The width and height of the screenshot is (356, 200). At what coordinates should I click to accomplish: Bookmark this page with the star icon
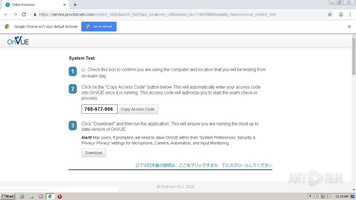pyautogui.click(x=330, y=14)
